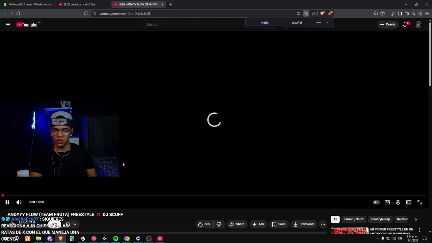Grab the page vertical scrollbar
432x243 pixels.
click(x=430, y=54)
